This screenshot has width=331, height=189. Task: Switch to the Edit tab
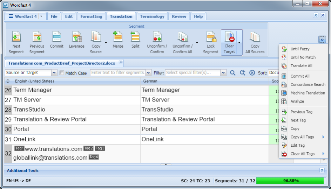click(x=69, y=16)
